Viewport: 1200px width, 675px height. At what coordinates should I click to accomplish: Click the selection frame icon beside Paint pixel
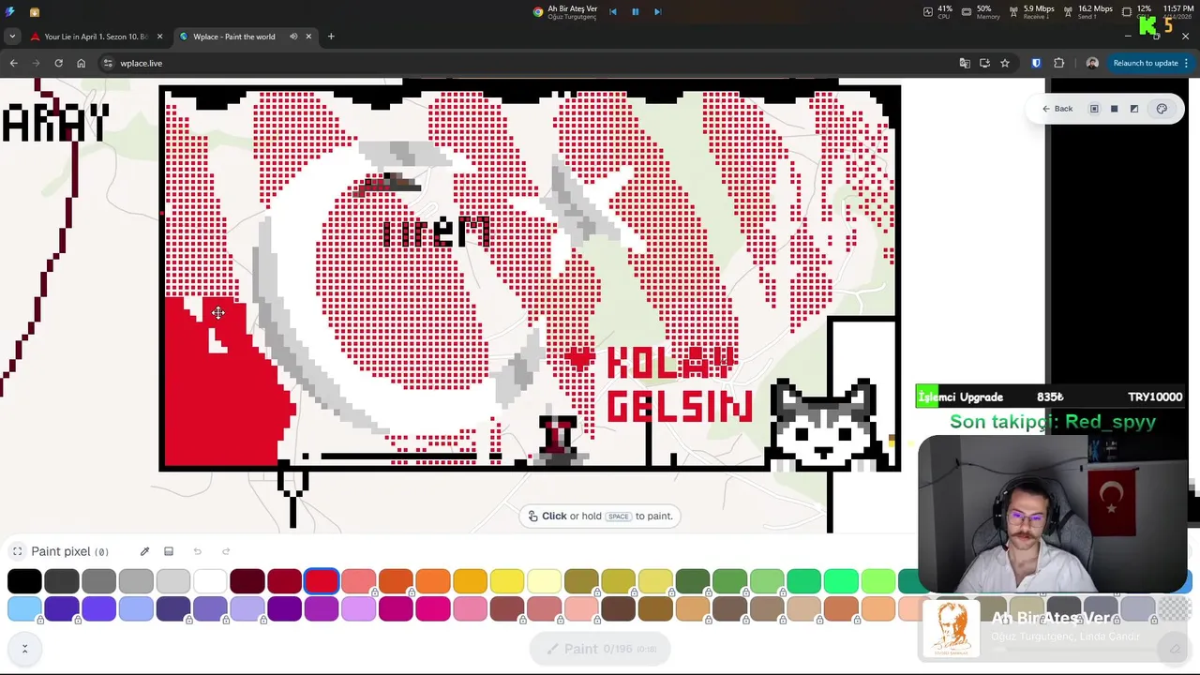[17, 551]
